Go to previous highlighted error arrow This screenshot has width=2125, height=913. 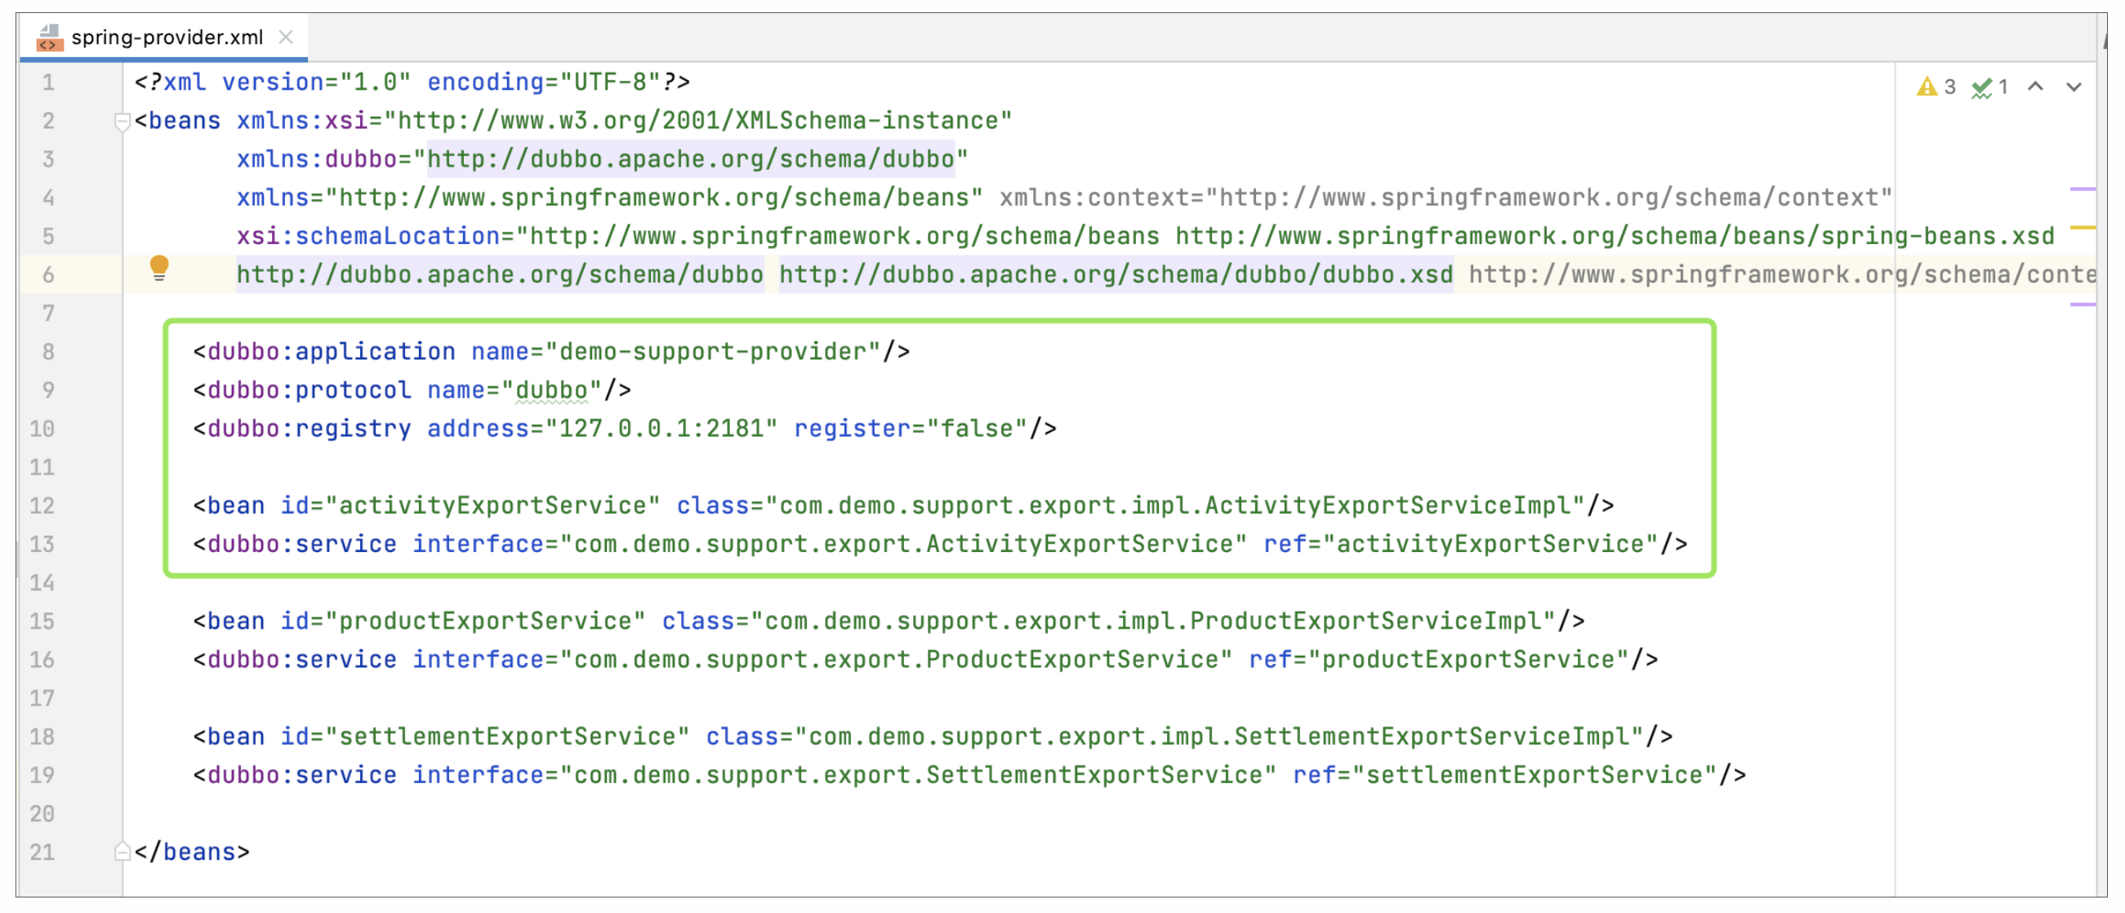click(2035, 87)
